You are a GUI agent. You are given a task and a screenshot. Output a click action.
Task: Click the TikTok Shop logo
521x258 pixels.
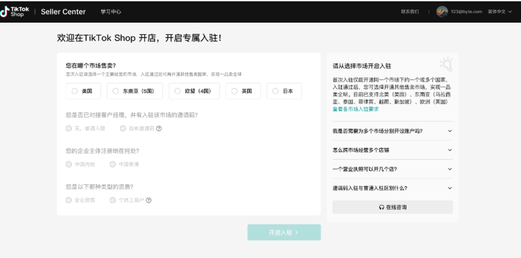pyautogui.click(x=15, y=12)
